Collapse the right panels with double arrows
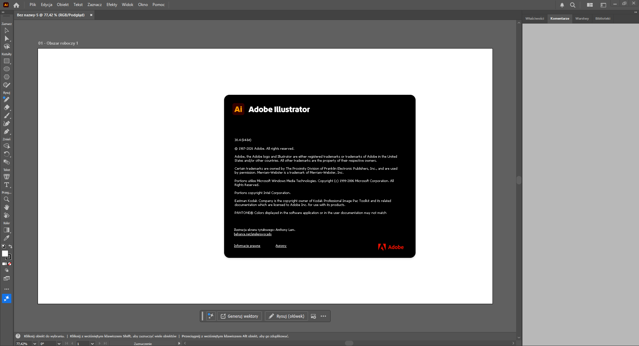Image resolution: width=639 pixels, height=346 pixels. [635, 12]
